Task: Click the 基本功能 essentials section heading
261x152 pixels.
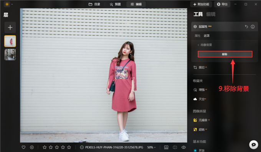Action: point(200,142)
